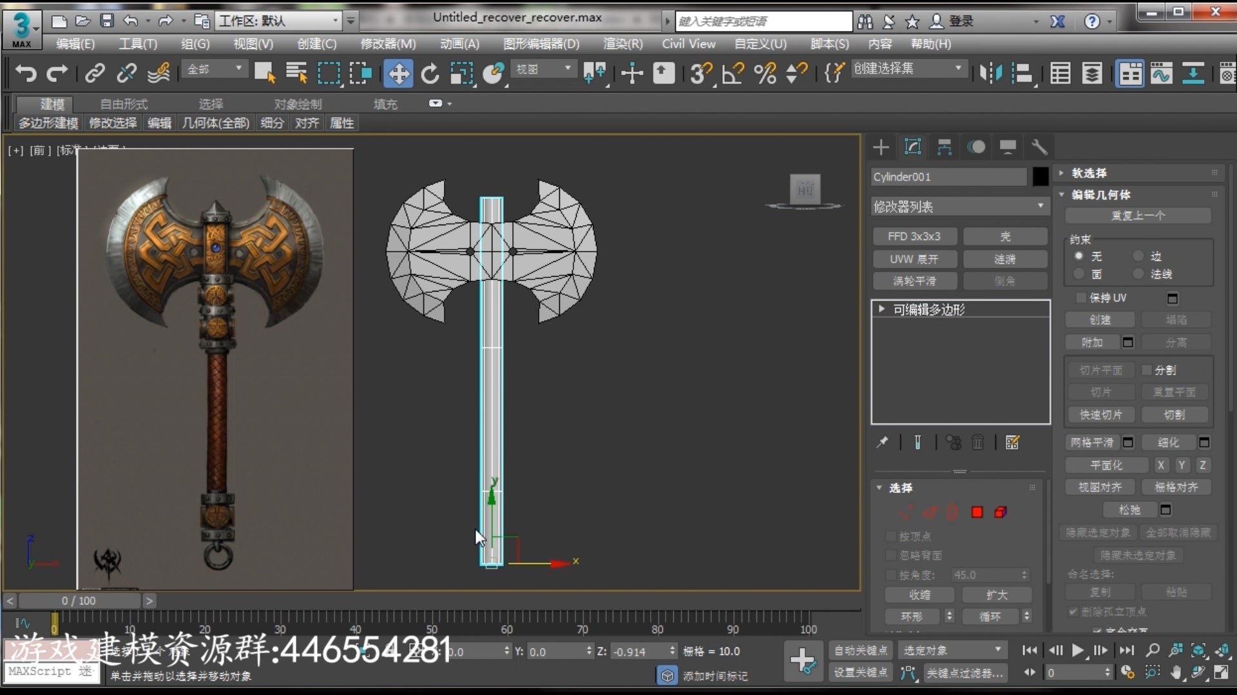This screenshot has height=695, width=1237.
Task: Click the Align tool icon
Action: (1022, 73)
